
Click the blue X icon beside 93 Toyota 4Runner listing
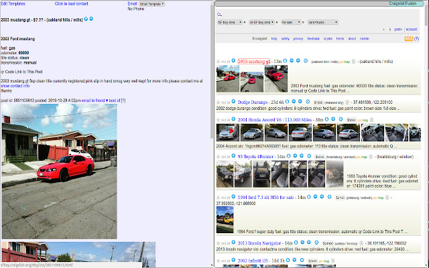233,156
